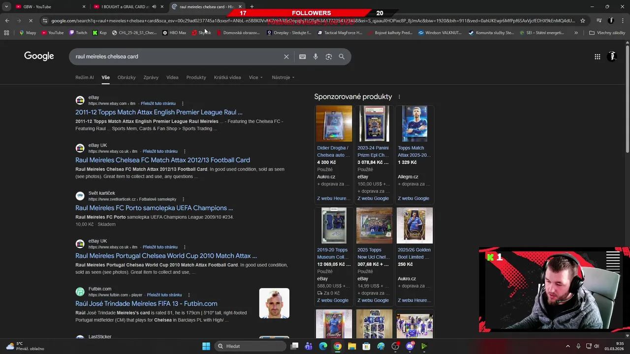Open File Explorer from taskbar

point(352,346)
